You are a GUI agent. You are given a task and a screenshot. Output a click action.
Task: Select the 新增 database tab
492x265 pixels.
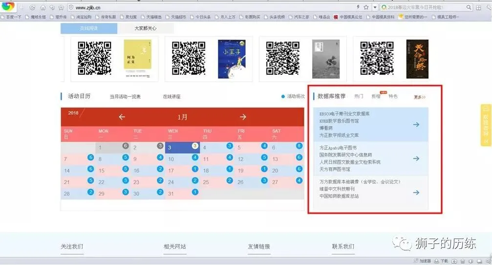[x=376, y=96]
